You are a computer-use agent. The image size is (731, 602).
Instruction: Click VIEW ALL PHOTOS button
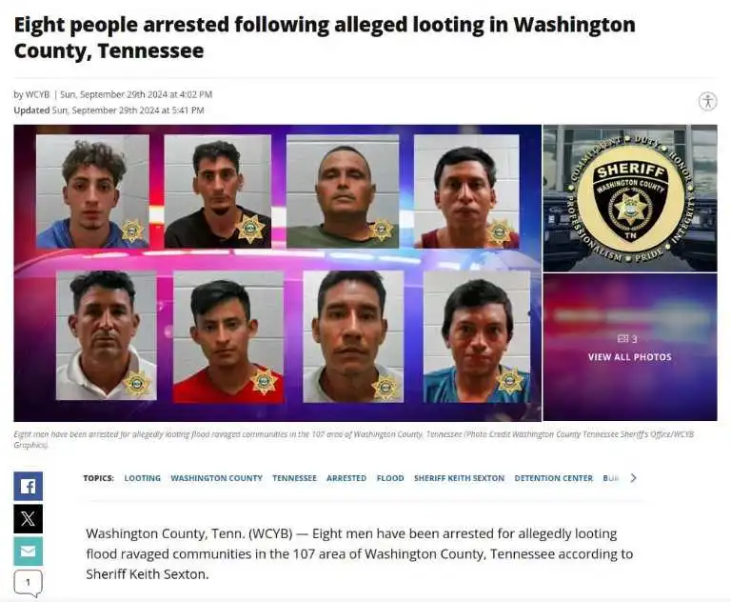(630, 357)
